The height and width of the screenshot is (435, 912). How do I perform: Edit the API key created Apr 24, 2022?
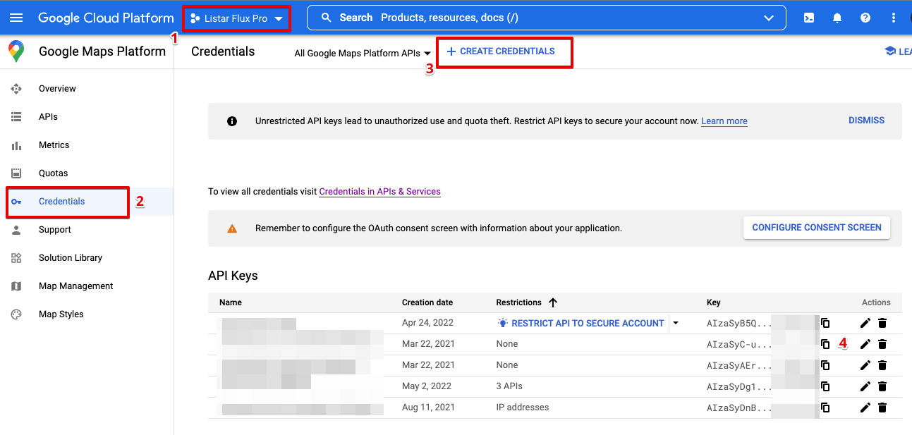[865, 323]
